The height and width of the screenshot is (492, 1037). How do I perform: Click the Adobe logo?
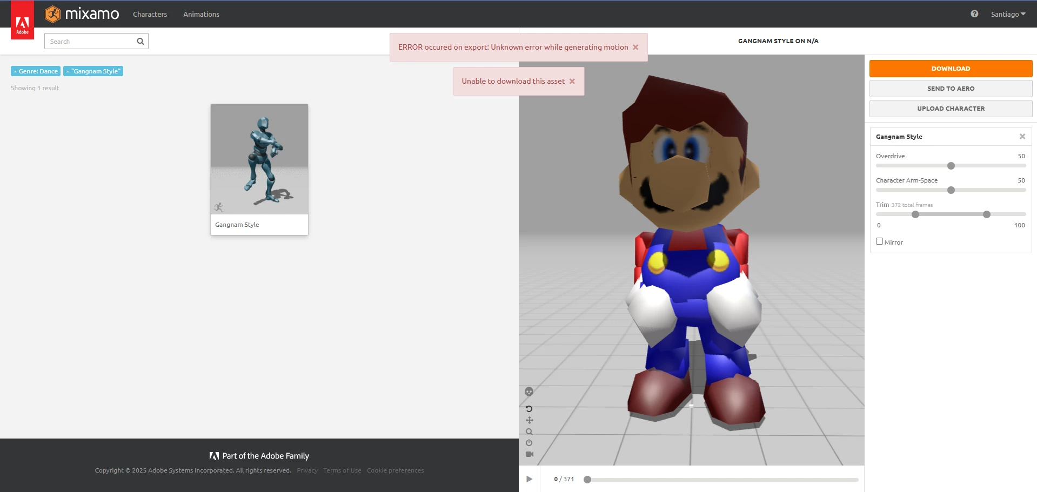[x=22, y=21]
